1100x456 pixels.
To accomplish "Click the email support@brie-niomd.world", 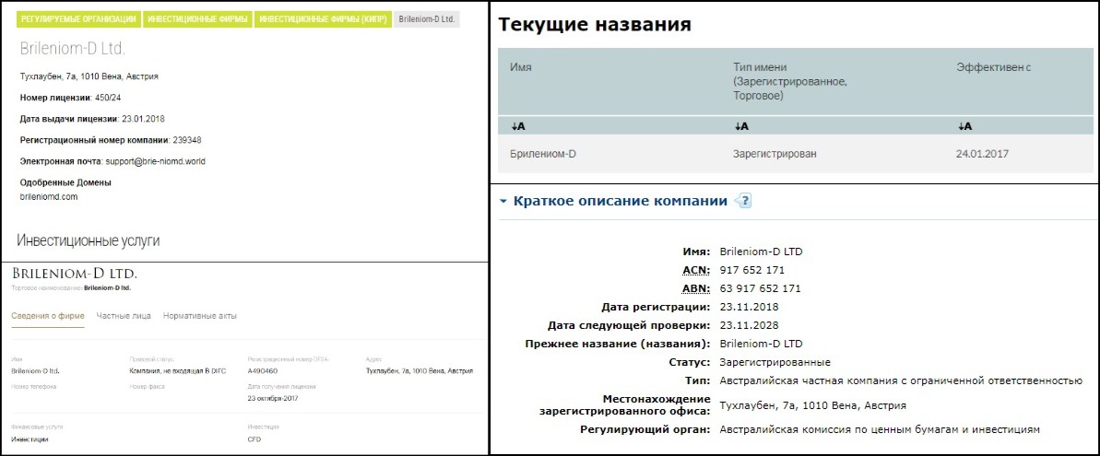I will (155, 161).
